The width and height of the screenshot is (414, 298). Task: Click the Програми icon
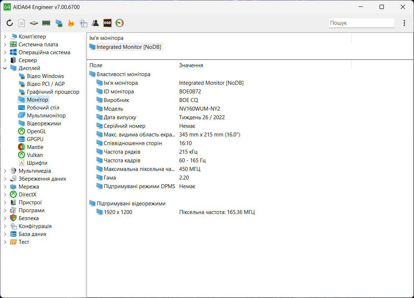tap(13, 210)
